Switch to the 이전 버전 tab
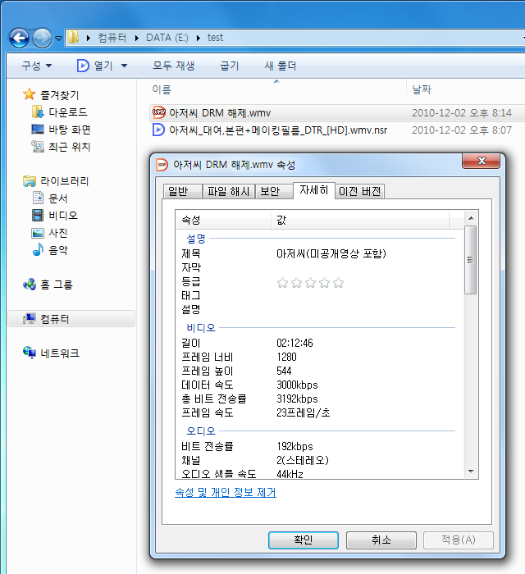Image resolution: width=525 pixels, height=574 pixels. 359,191
